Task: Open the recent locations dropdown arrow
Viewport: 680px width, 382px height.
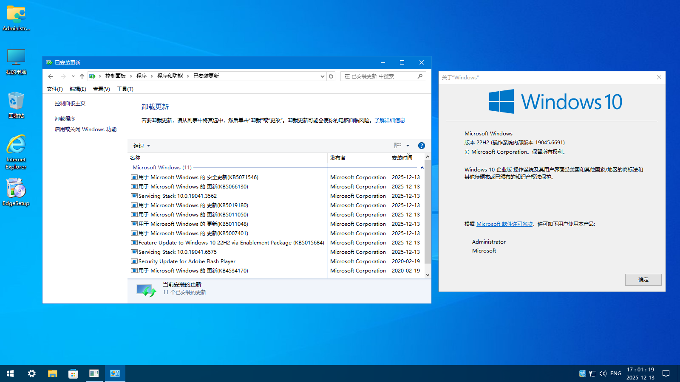Action: click(x=73, y=76)
